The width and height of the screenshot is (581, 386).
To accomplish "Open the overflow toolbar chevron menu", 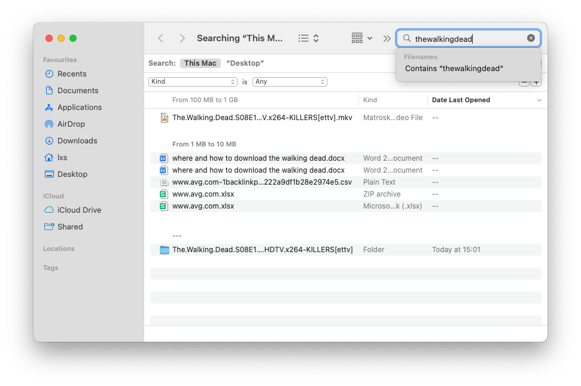I will click(387, 38).
